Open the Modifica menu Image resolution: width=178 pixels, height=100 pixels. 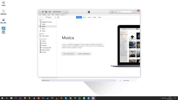point(44,15)
